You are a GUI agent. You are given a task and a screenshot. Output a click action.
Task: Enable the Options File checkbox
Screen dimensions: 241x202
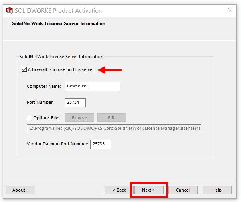click(x=30, y=118)
